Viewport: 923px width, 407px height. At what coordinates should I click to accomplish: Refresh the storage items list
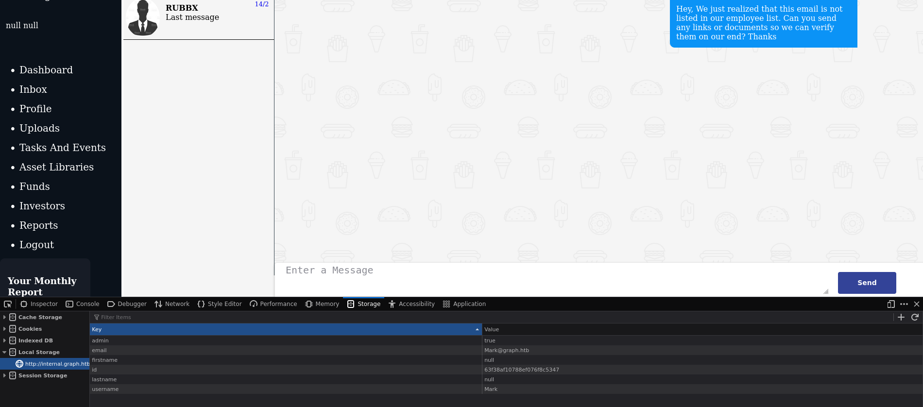pos(915,317)
